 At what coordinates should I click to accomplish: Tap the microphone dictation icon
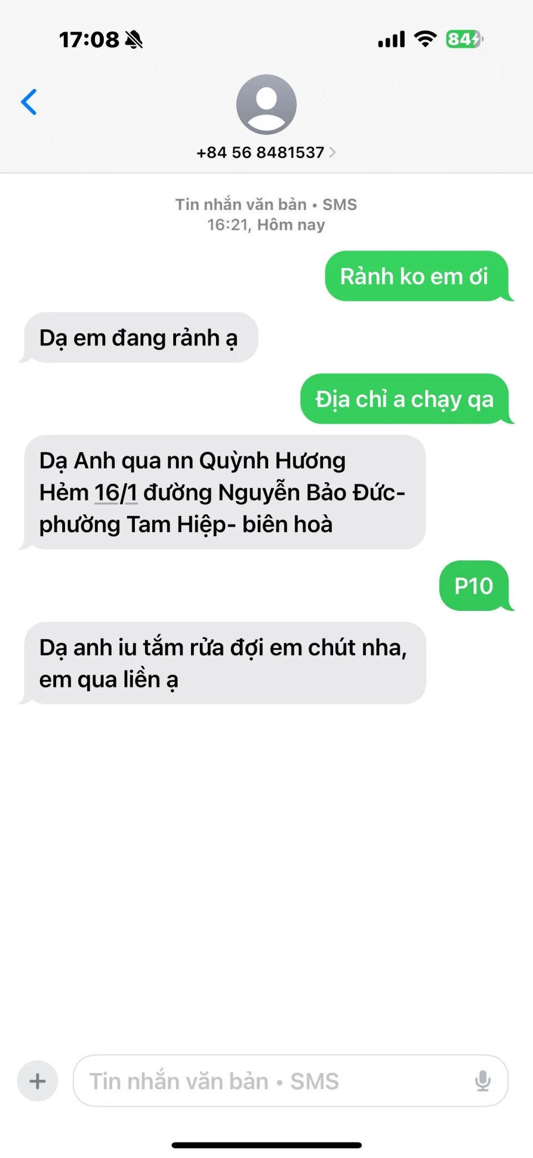coord(483,1081)
